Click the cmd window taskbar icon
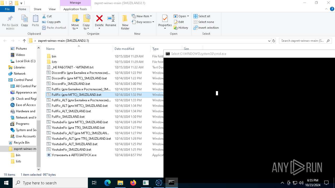Image resolution: width=335 pixels, height=188 pixels. [171, 183]
